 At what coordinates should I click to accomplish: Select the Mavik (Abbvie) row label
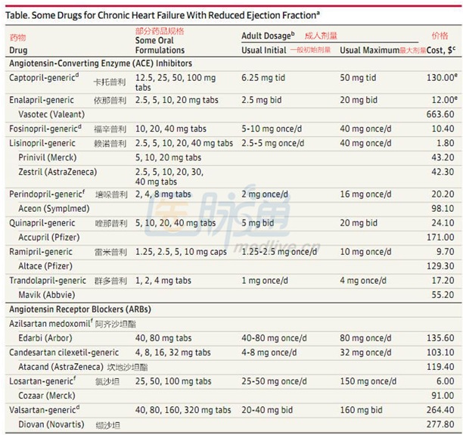[47, 294]
